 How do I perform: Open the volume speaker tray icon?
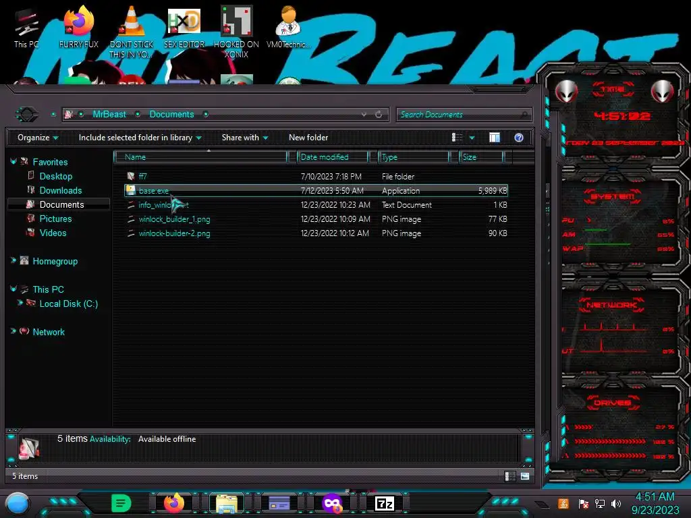pyautogui.click(x=616, y=503)
